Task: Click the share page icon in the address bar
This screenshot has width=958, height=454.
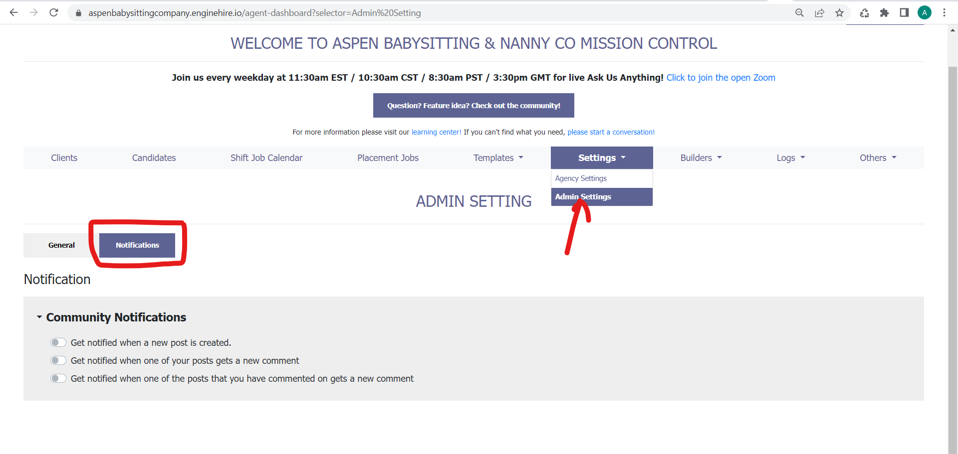Action: pos(819,13)
